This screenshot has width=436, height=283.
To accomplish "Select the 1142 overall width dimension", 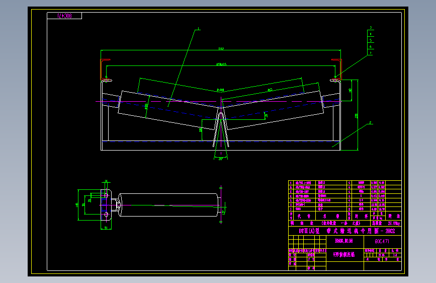I will (221, 49).
